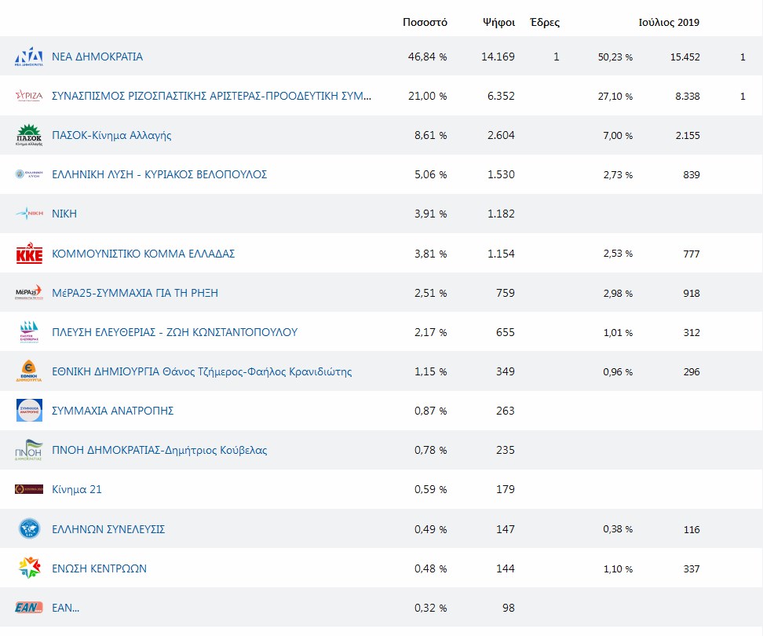Open the ΕΛΛΗΝΩΝ ΣΥΝΕΛΕΥΣΙΣ link
The height and width of the screenshot is (636, 763).
click(108, 529)
